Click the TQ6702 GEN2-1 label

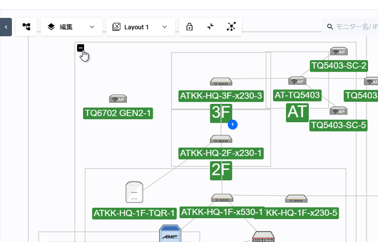point(118,113)
